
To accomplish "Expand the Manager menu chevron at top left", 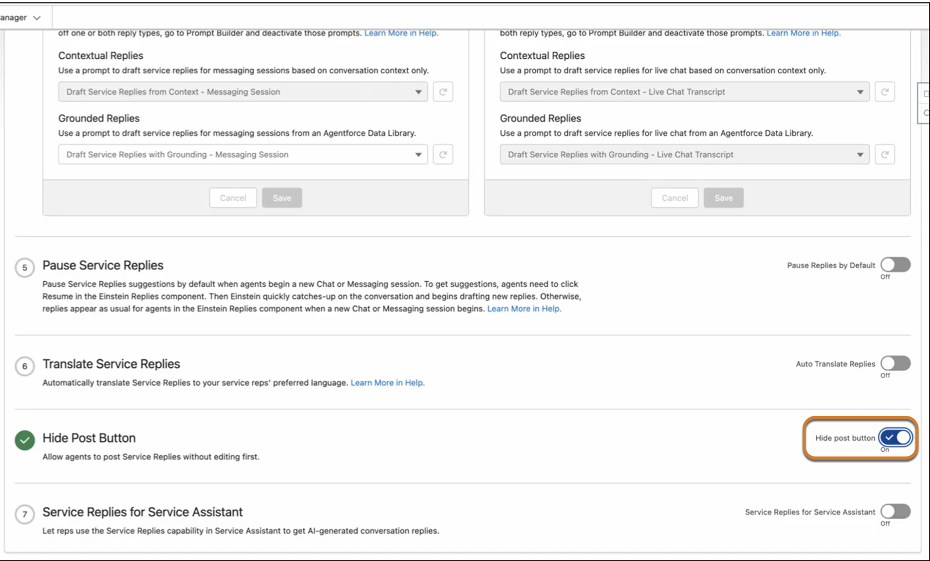I will pyautogui.click(x=37, y=18).
